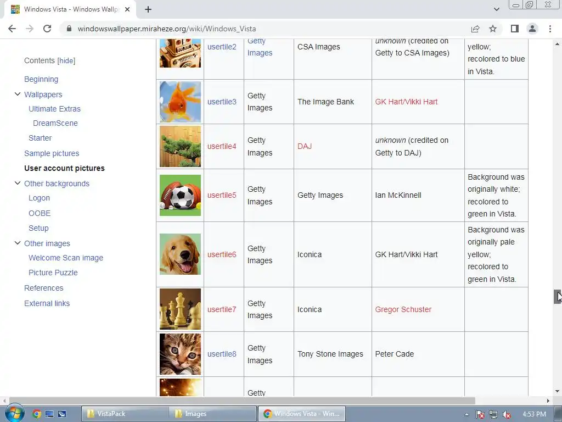Click the horizontal scrollbar thumb
Viewport: 562px width, 422px height.
coord(242,401)
